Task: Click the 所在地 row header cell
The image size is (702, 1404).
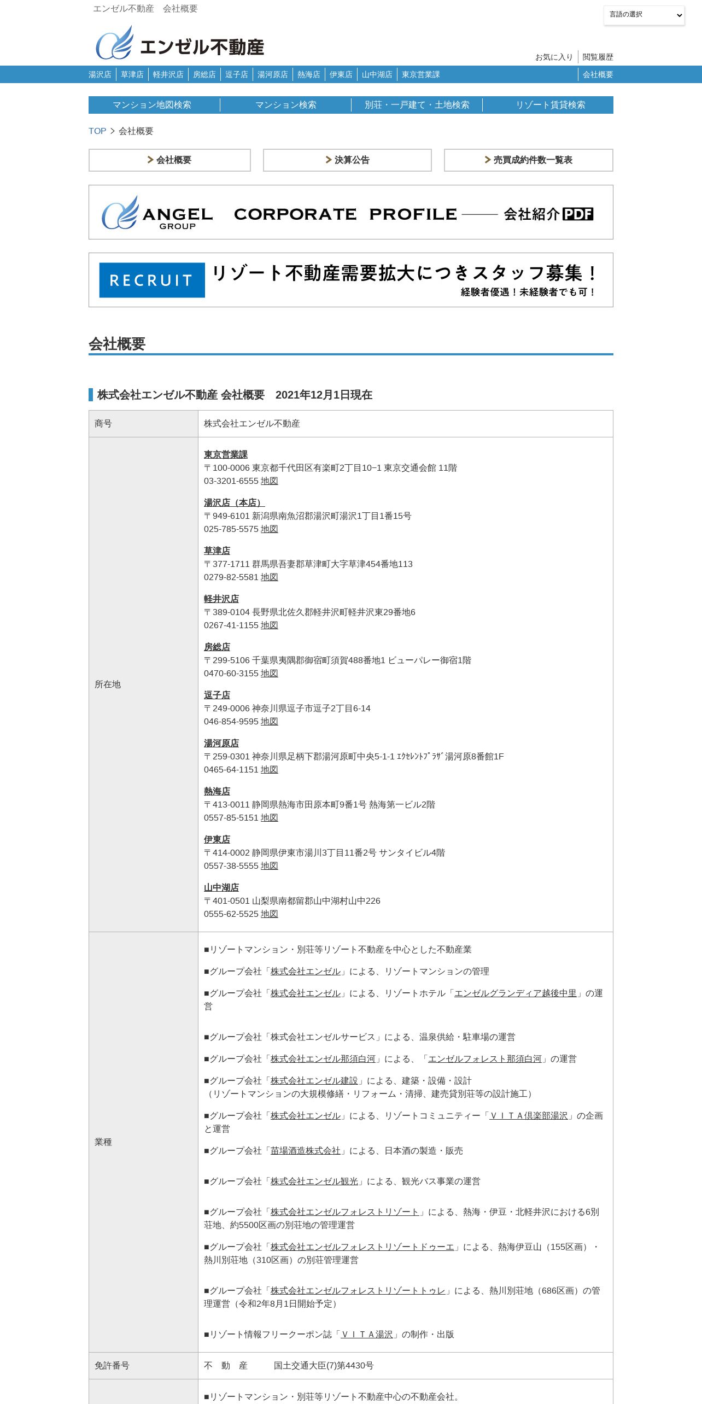Action: pyautogui.click(x=143, y=685)
